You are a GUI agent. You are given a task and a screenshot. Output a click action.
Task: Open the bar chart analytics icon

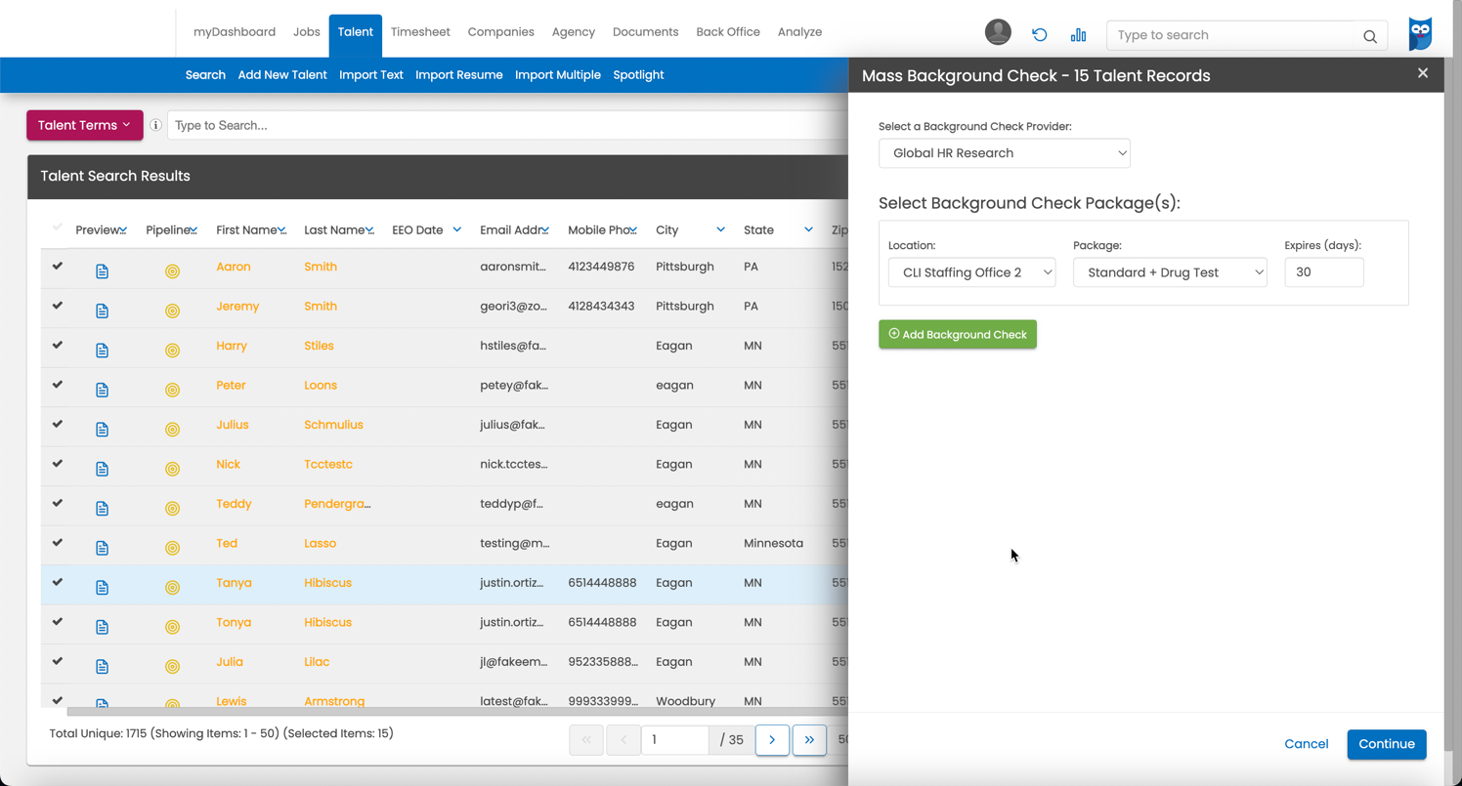click(x=1078, y=35)
